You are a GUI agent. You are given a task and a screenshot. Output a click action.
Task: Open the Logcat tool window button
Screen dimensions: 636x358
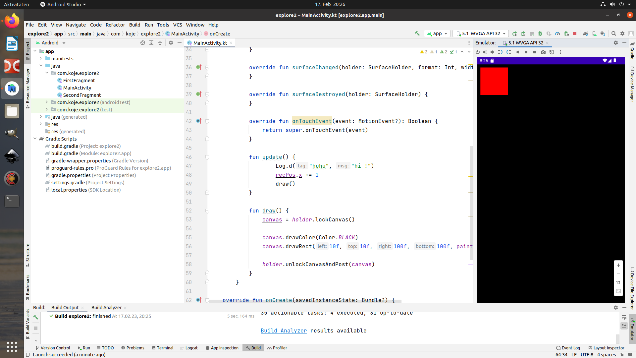[x=189, y=348]
